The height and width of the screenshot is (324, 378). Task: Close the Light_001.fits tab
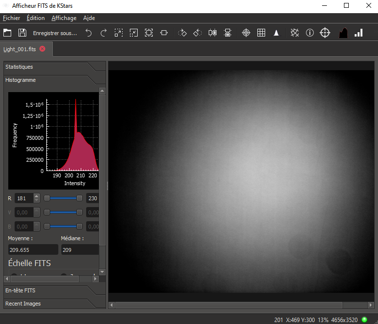click(42, 49)
